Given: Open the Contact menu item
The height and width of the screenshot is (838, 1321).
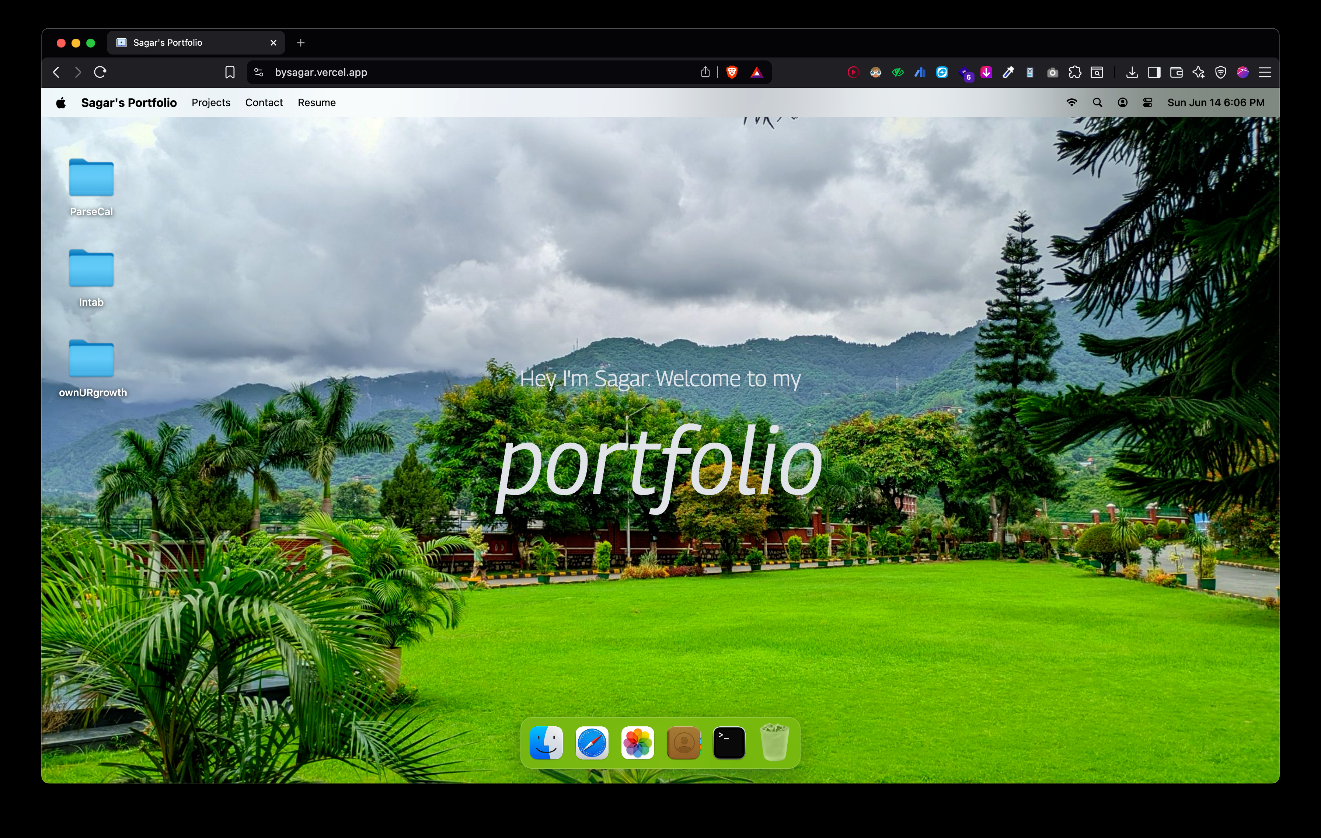Looking at the screenshot, I should tap(264, 102).
